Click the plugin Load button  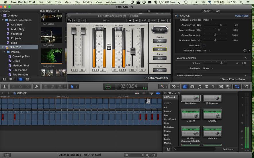[153, 21]
